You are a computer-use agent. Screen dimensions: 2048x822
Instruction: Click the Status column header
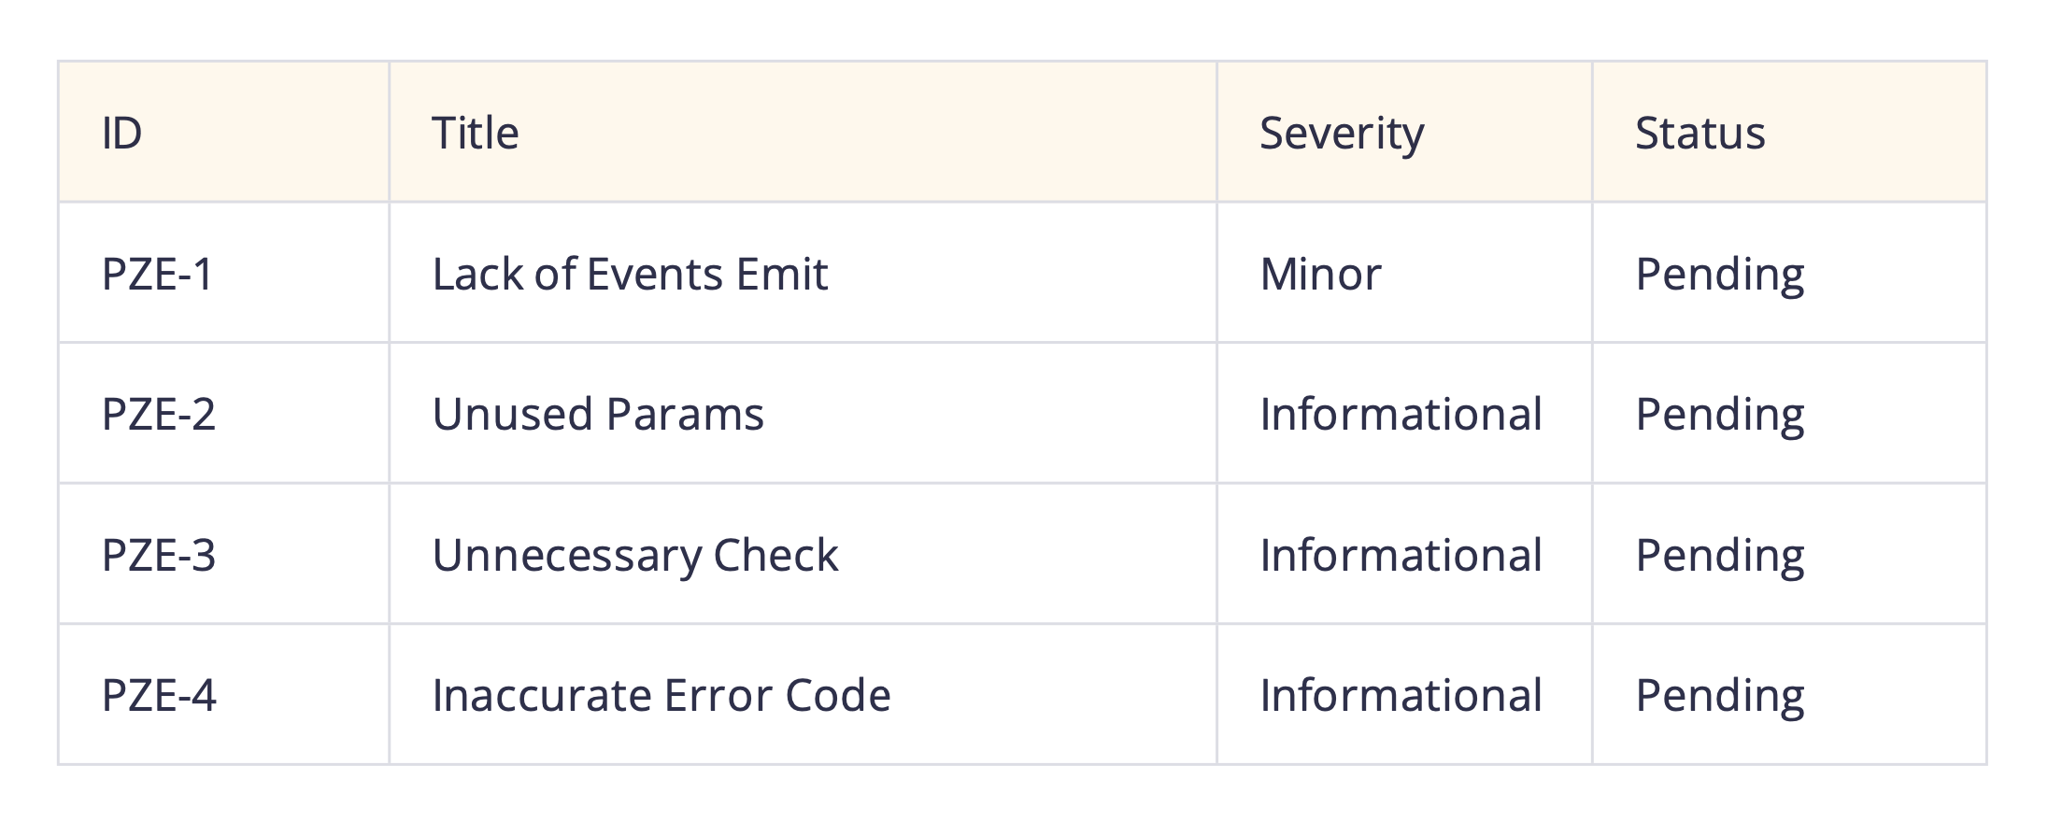[1700, 133]
